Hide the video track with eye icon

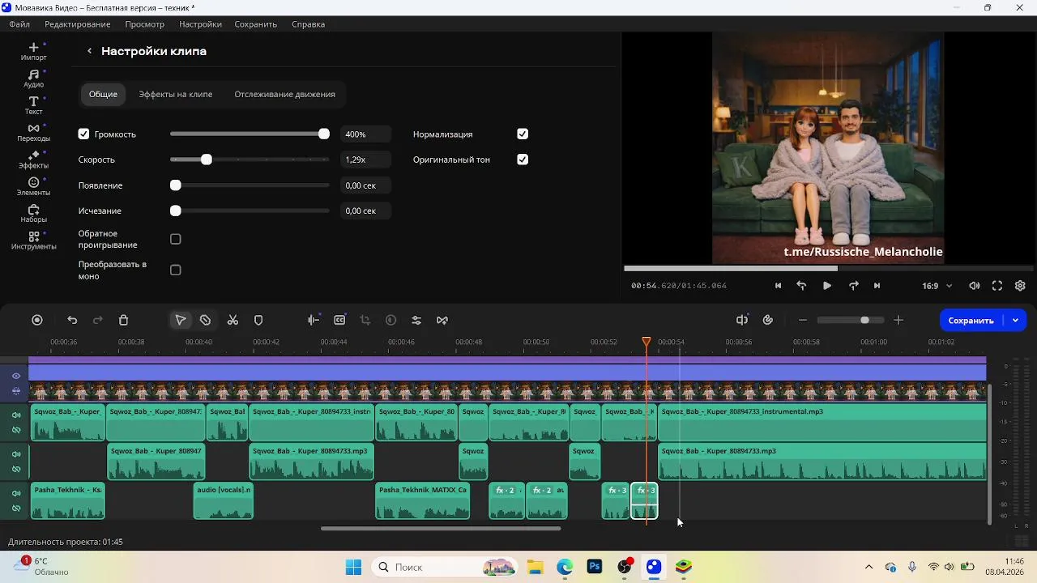click(x=16, y=377)
